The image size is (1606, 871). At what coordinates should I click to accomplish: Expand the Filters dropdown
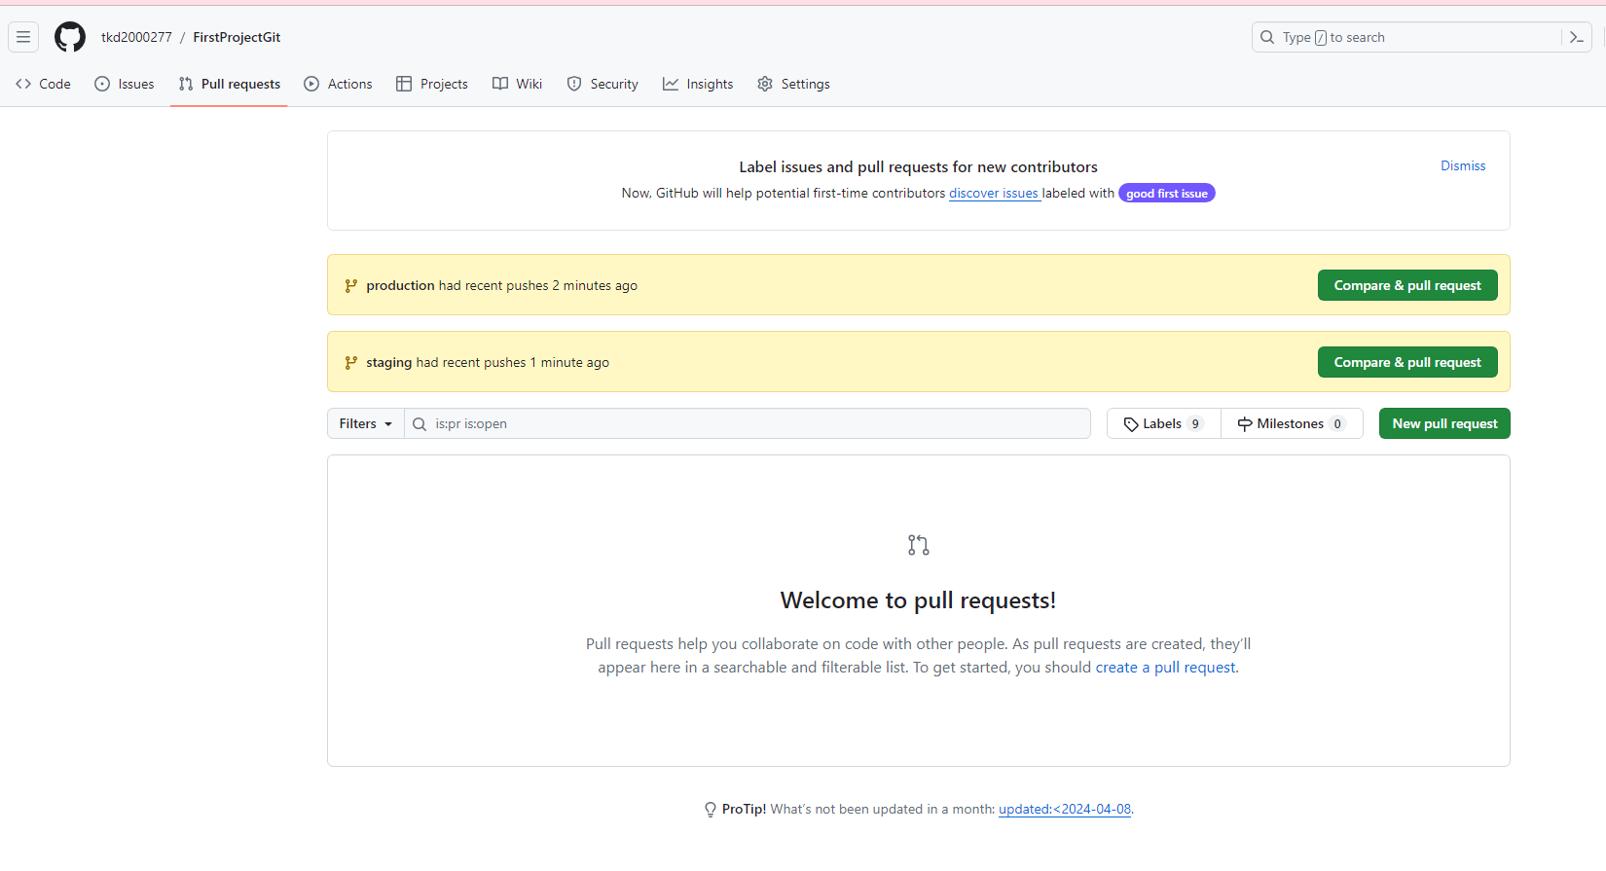[x=365, y=423]
